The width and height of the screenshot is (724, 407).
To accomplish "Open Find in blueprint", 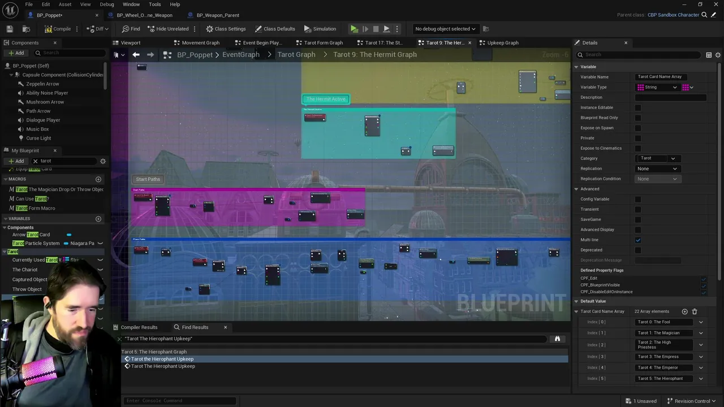I will coord(131,29).
